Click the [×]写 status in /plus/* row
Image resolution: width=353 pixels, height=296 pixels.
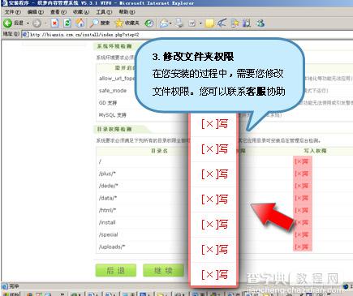click(301, 174)
